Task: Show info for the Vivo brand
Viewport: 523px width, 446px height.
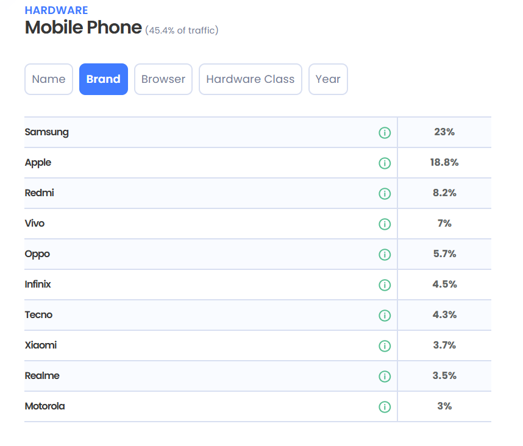Action: pos(385,224)
